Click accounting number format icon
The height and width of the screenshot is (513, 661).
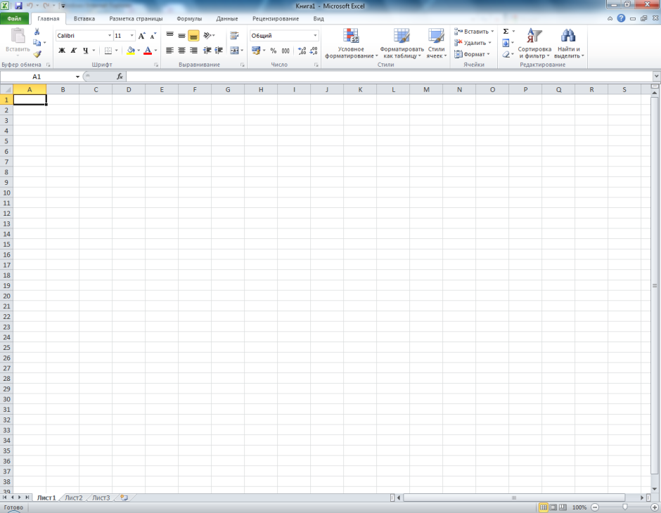[x=256, y=51]
